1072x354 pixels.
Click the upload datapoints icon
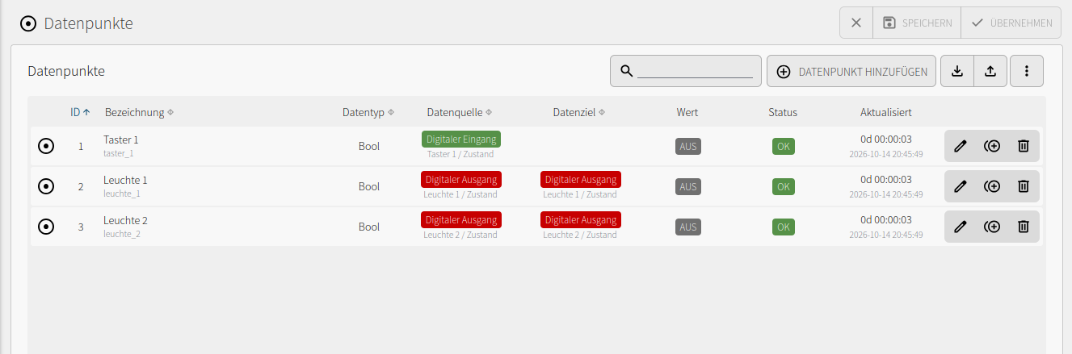point(990,71)
